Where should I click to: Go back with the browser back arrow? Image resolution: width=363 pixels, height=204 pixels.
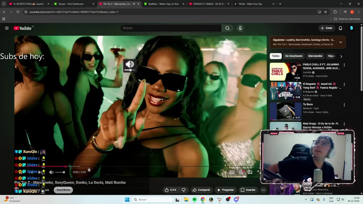4,12
